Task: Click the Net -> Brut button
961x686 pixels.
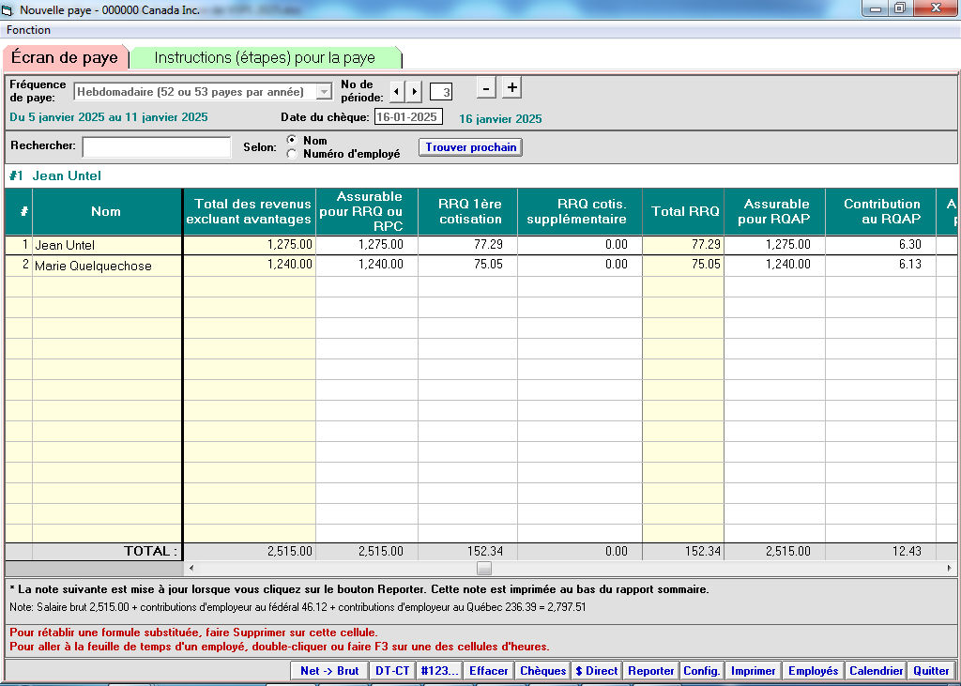Action: click(328, 671)
